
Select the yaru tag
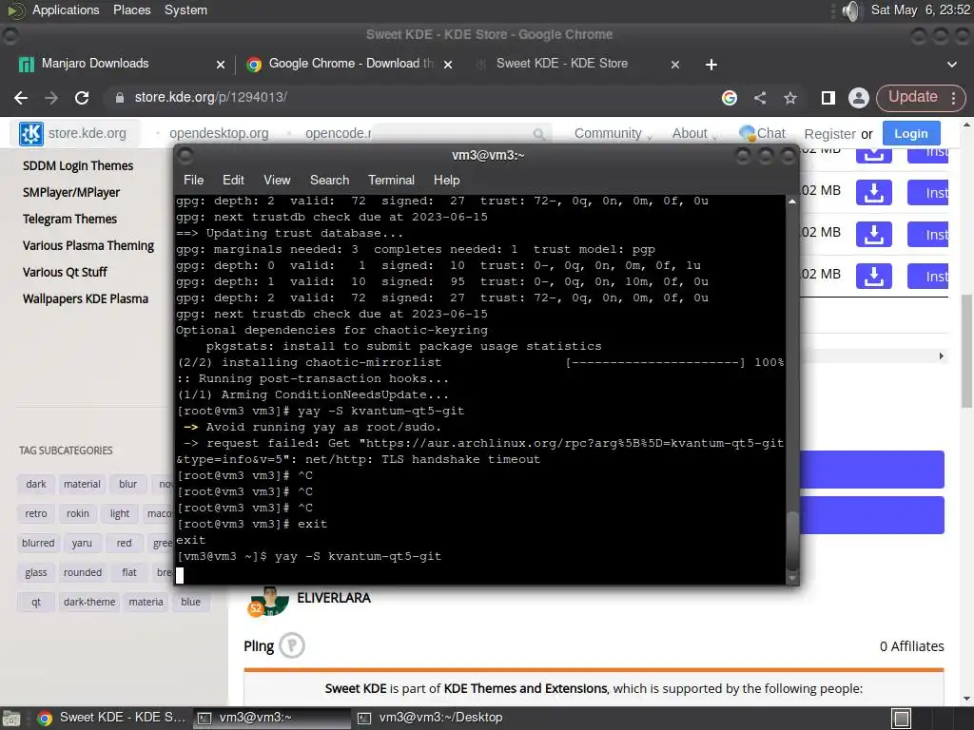[x=82, y=543]
